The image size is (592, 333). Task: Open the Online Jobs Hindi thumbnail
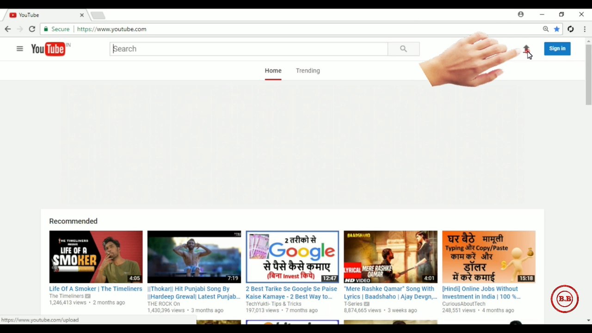[x=489, y=257]
